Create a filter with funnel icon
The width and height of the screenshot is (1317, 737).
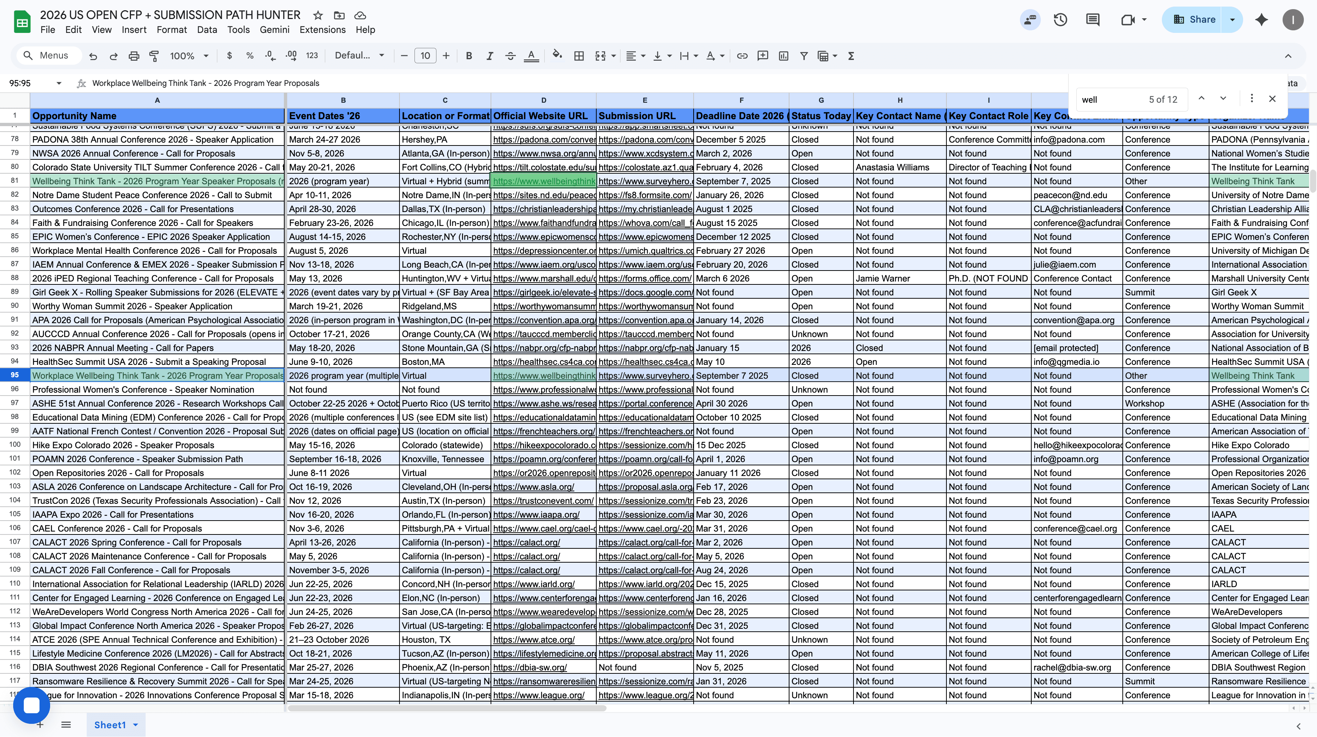click(x=804, y=56)
